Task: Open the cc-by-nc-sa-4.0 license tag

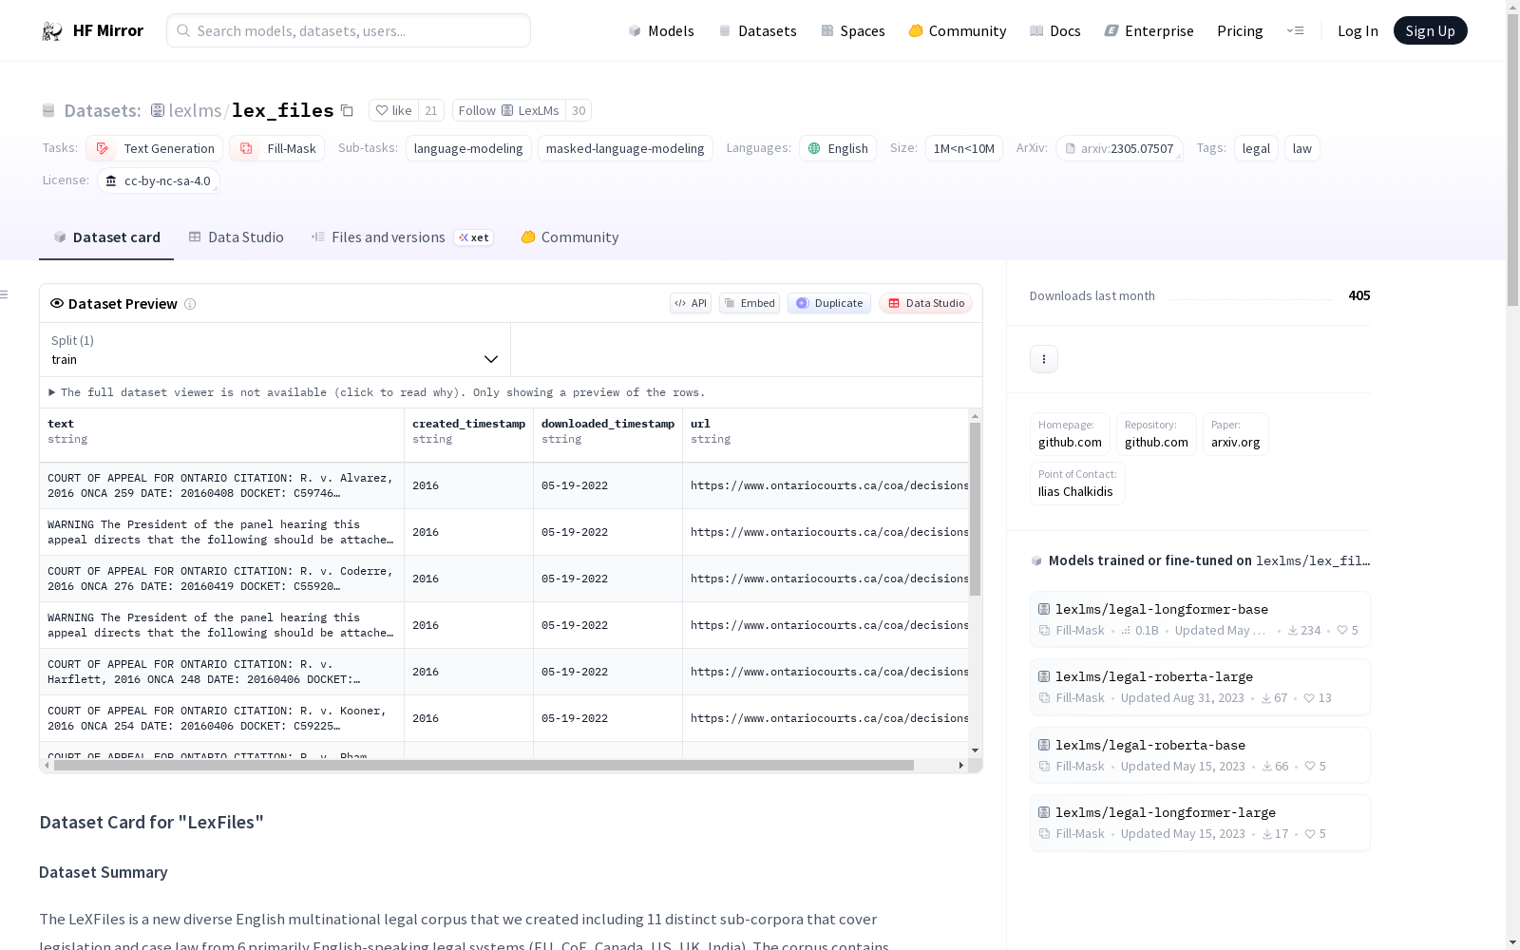Action: point(159,180)
